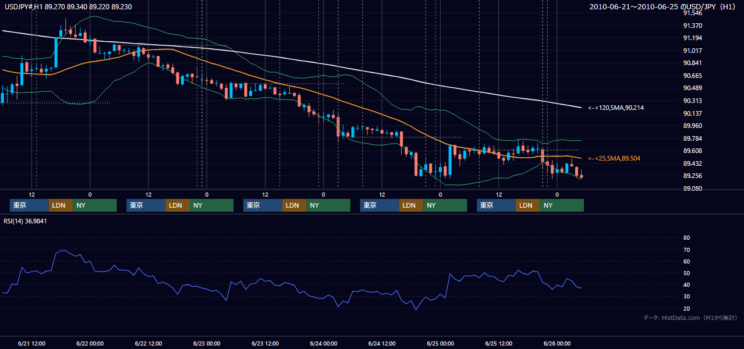The image size is (744, 349).
Task: Click price axis label 90.313
Action: (x=693, y=101)
